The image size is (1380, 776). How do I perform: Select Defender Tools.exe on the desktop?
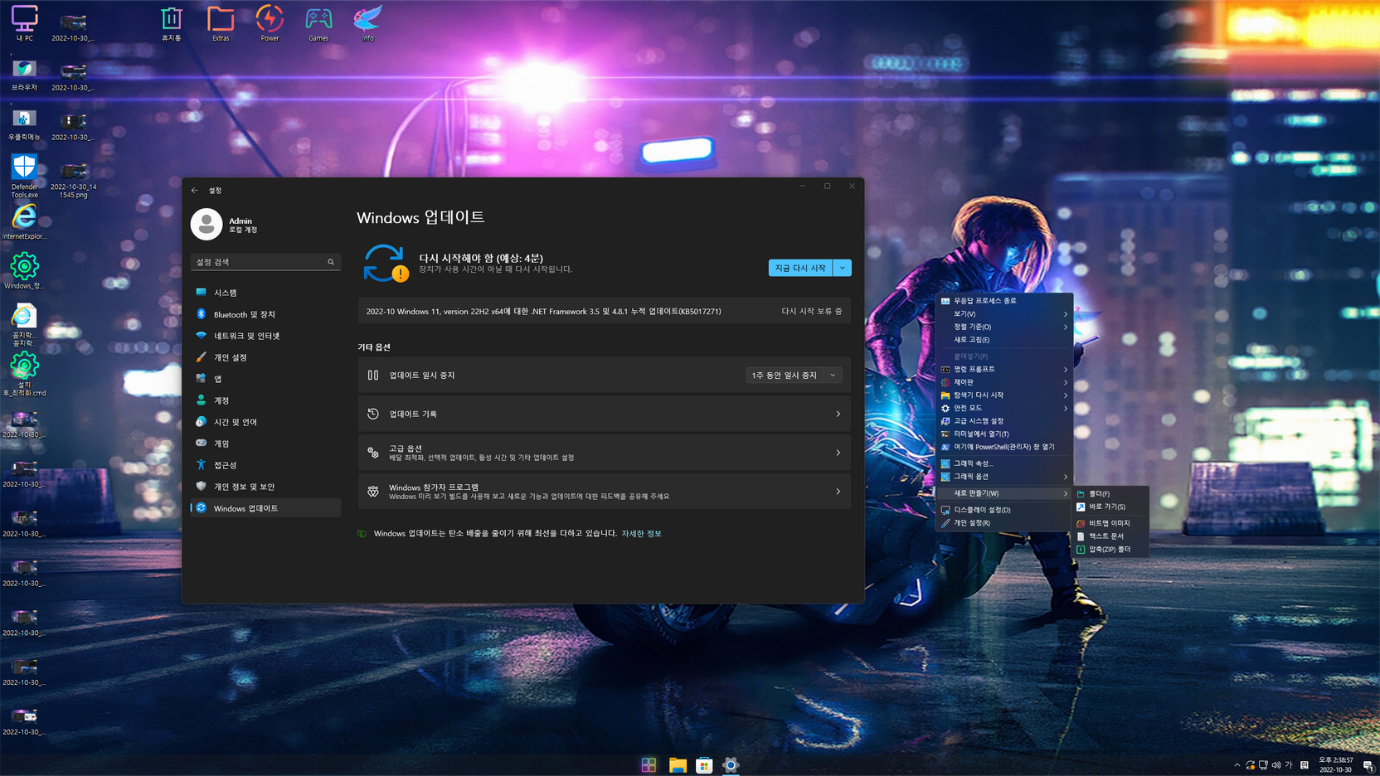click(x=24, y=176)
